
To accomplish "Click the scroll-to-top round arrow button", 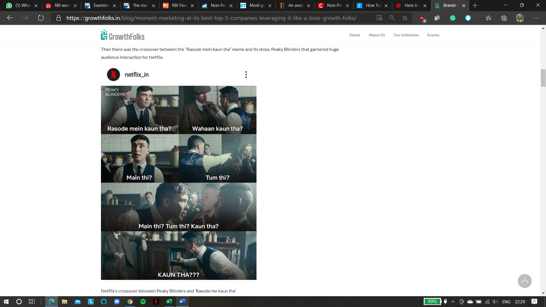I will (525, 281).
